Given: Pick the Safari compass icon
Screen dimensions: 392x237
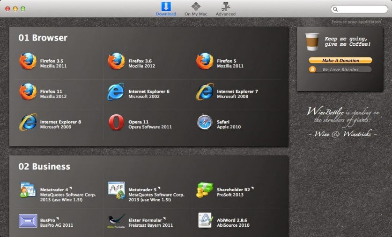Looking at the screenshot, I should [x=205, y=122].
